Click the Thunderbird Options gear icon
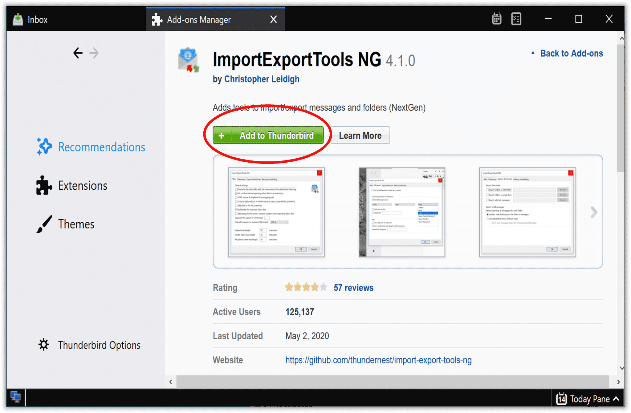Image resolution: width=631 pixels, height=413 pixels. pyautogui.click(x=43, y=345)
